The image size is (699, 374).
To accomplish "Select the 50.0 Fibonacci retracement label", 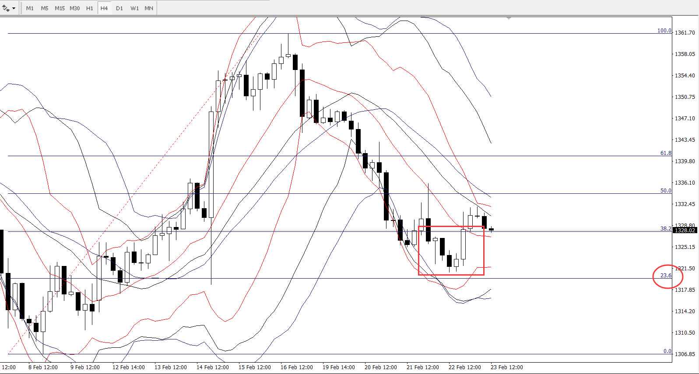I will [x=665, y=191].
